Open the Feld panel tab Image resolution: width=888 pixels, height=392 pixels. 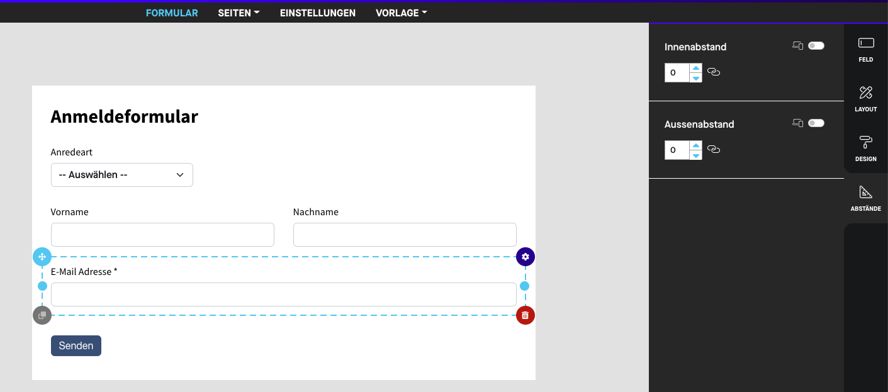click(866, 49)
